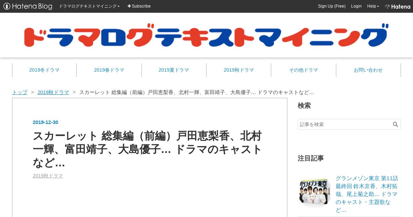
Task: Click the 注目記事 sidebar heading
Action: coord(311,158)
